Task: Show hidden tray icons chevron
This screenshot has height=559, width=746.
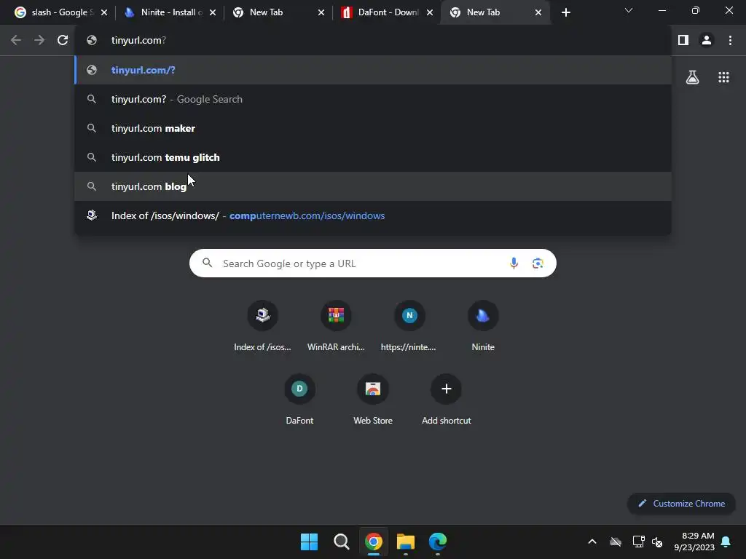Action: (x=592, y=542)
